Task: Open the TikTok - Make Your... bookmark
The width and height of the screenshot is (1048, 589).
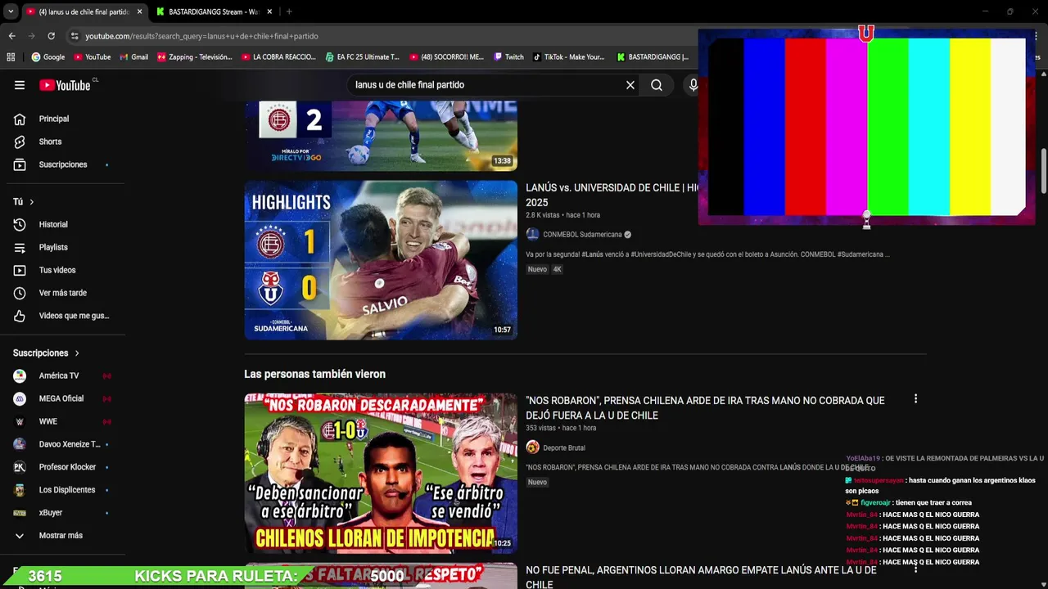Action: click(568, 57)
